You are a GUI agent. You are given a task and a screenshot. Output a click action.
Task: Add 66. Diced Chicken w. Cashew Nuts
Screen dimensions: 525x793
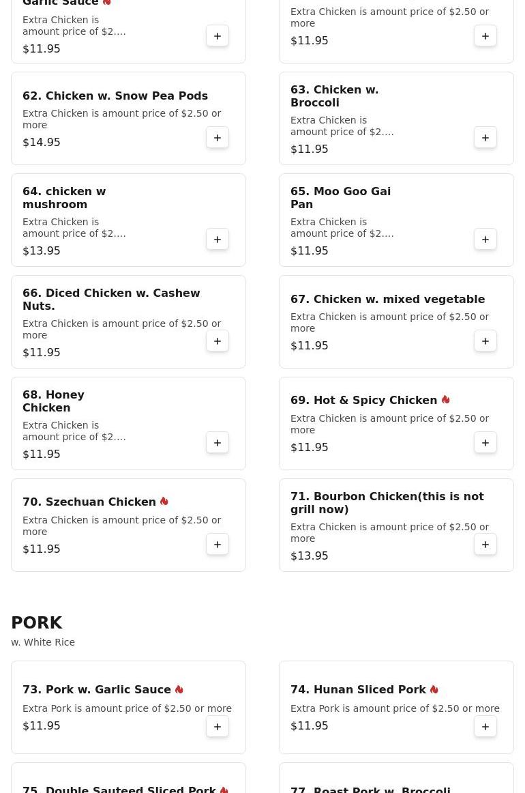point(217,341)
